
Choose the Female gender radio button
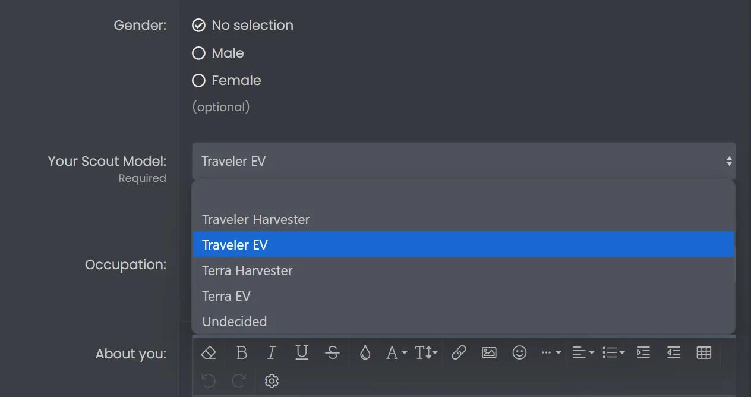click(x=198, y=81)
